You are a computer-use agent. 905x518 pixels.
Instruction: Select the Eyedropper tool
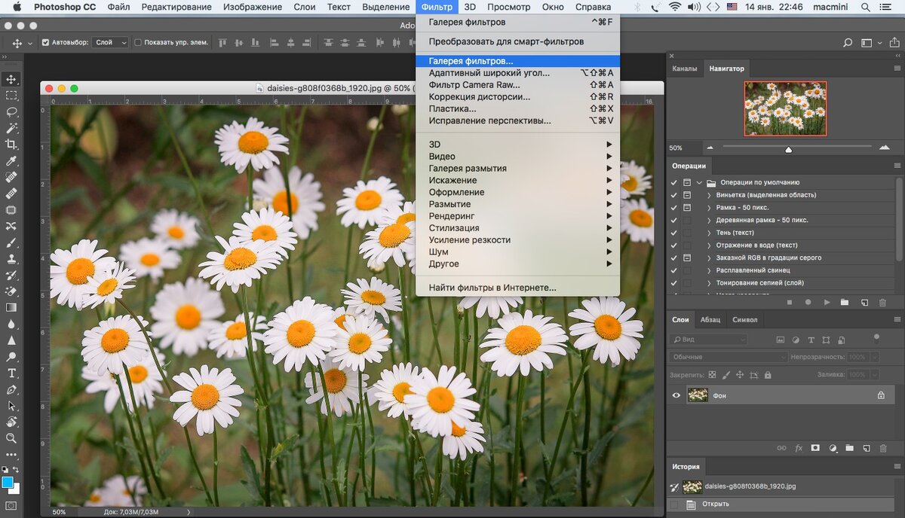tap(11, 161)
